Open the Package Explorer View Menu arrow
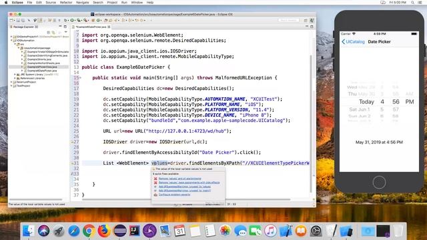427x240 pixels. [x=66, y=32]
